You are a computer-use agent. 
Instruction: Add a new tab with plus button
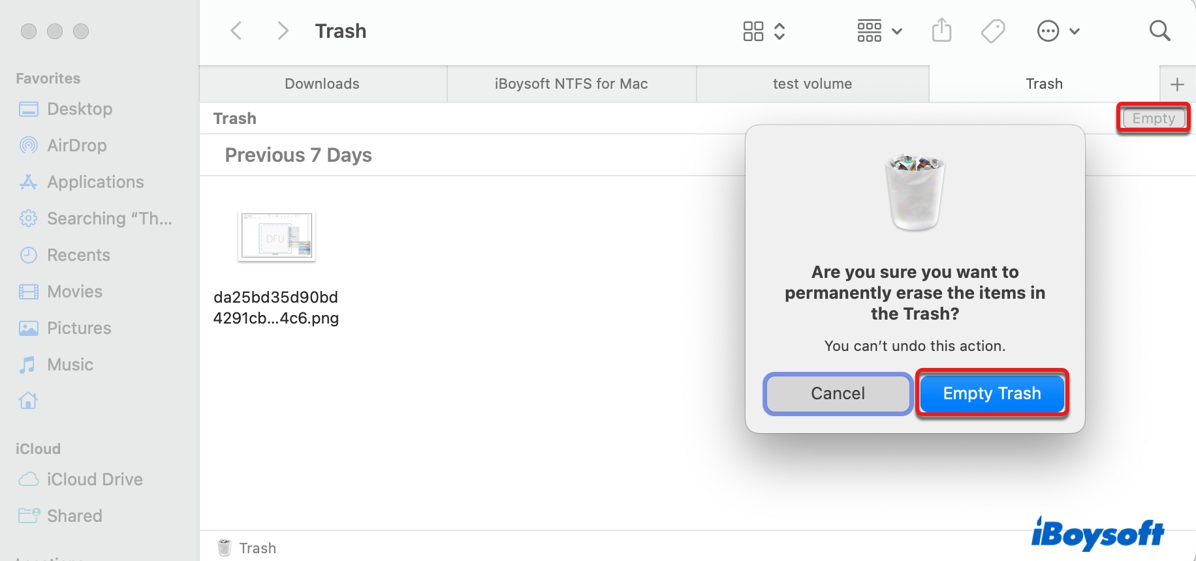pyautogui.click(x=1177, y=84)
